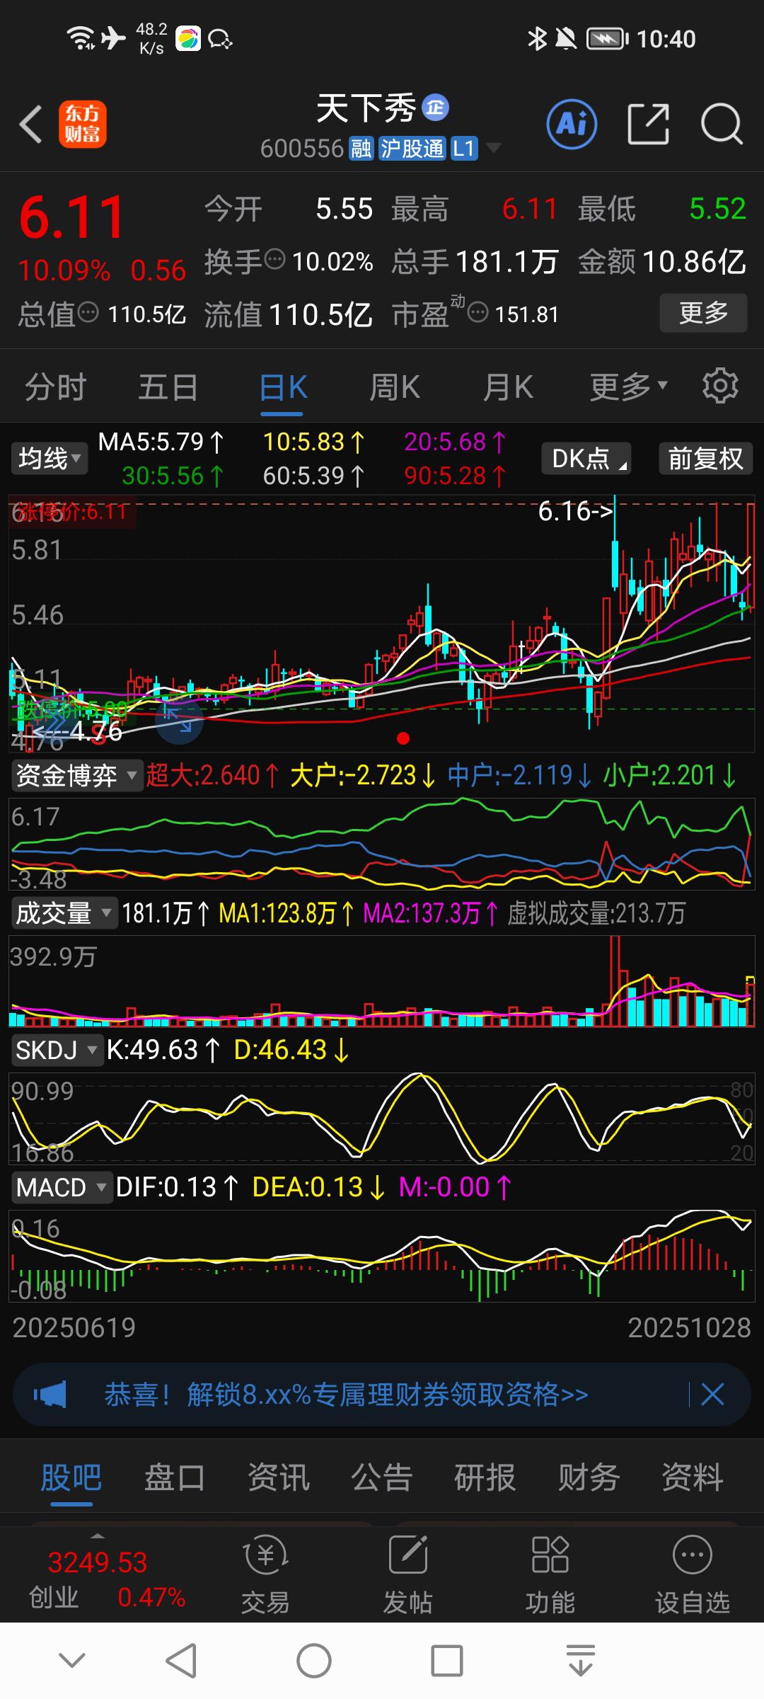This screenshot has width=764, height=1699.
Task: Select the 日K chart tab
Action: (283, 387)
